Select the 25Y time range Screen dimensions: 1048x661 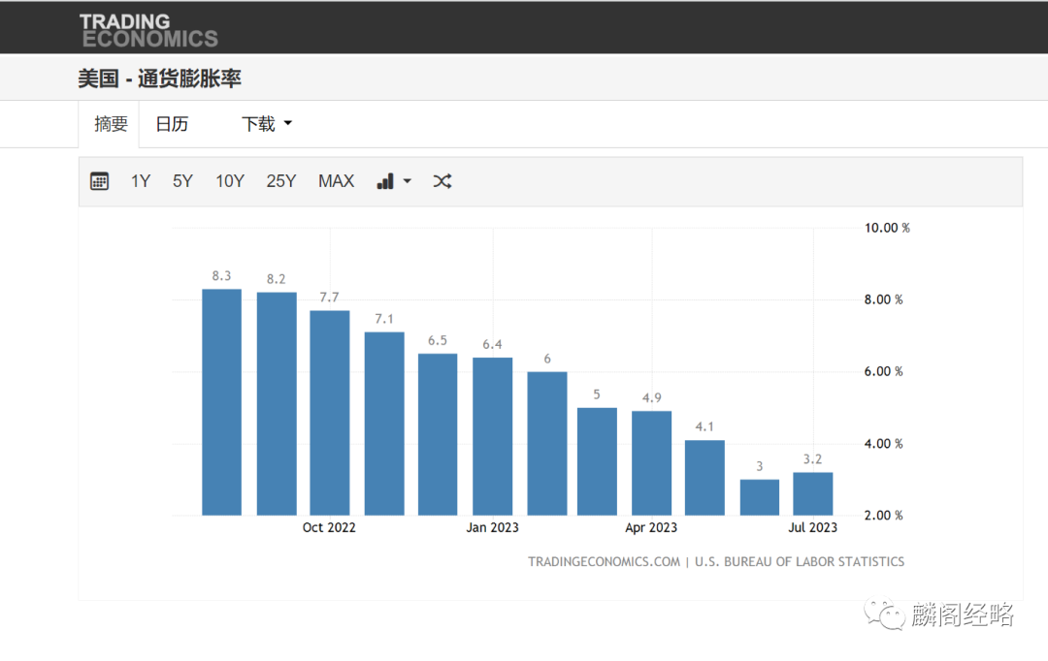pyautogui.click(x=280, y=181)
